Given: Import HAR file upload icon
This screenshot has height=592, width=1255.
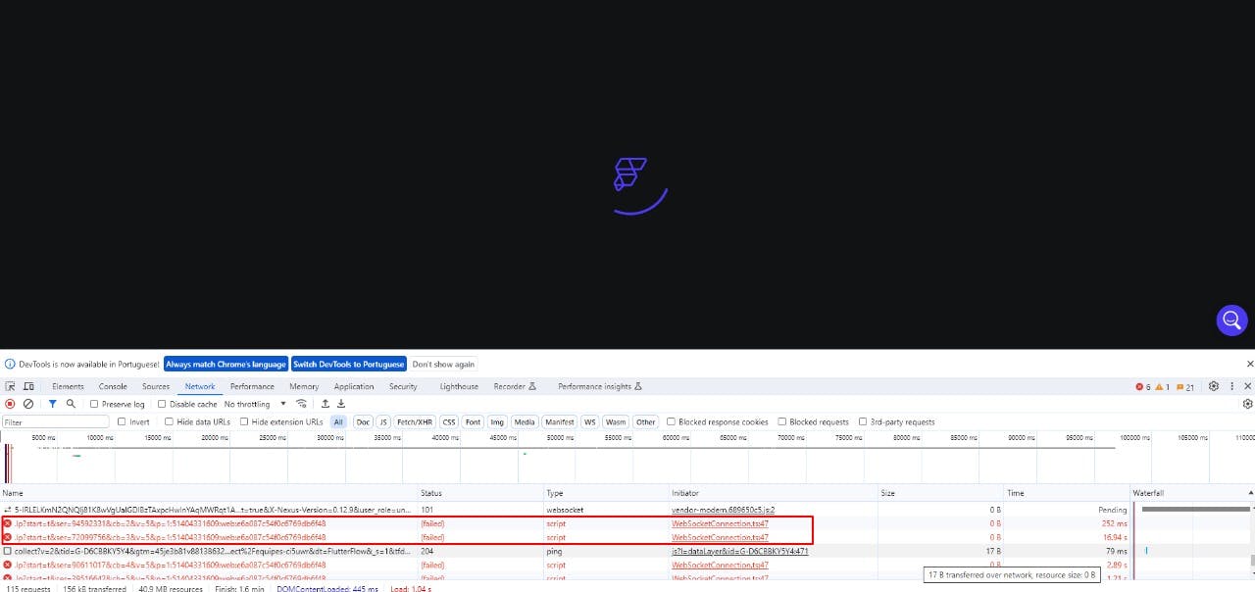Looking at the screenshot, I should 326,404.
